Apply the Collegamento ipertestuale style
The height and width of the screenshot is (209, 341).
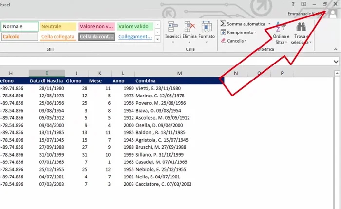(135, 37)
